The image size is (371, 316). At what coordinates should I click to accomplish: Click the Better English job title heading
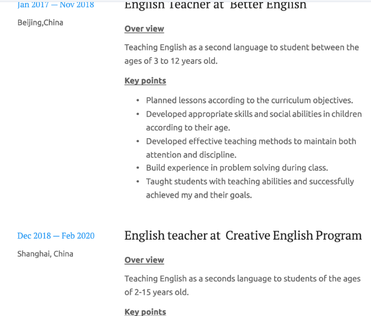click(215, 6)
